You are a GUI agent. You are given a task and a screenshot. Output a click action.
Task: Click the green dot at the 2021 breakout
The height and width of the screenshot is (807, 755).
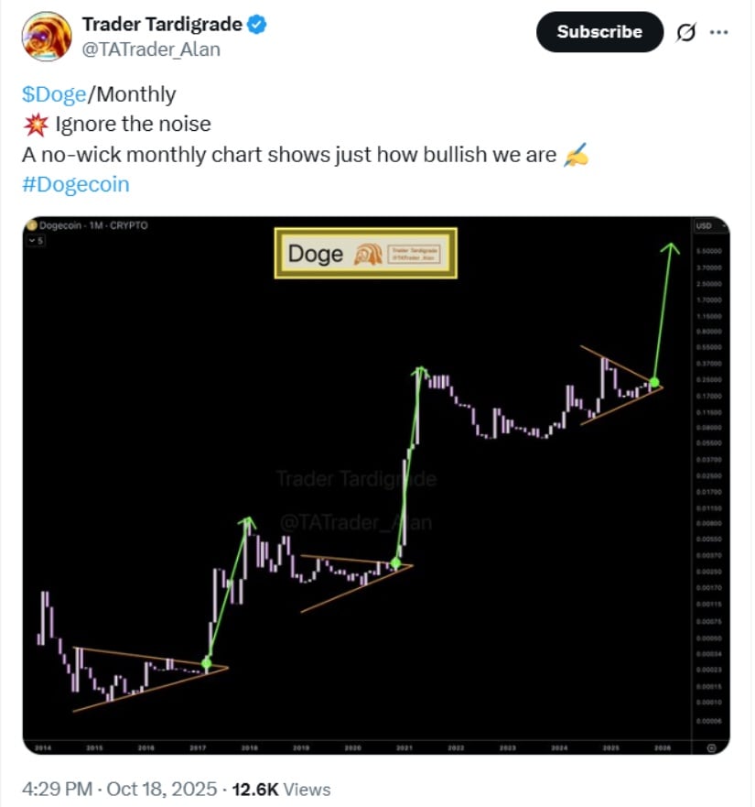(396, 562)
